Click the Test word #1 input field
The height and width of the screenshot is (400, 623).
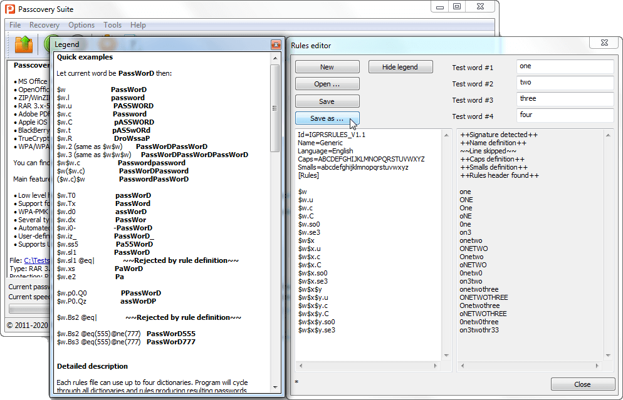(565, 66)
